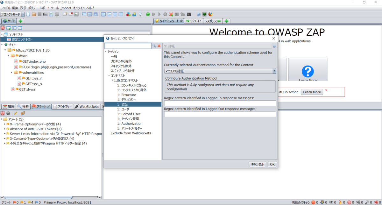Click the キャンセル button
382x205 pixels.
pos(258,164)
